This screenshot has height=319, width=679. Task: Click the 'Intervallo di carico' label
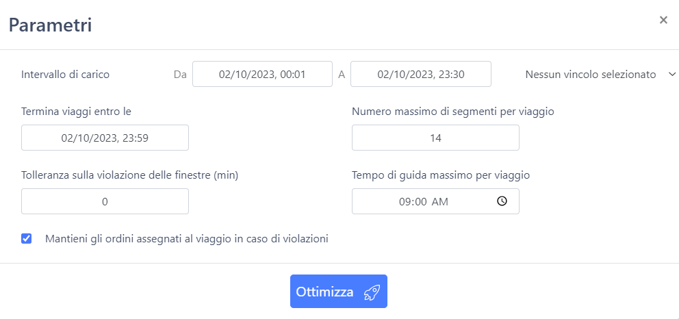pos(66,75)
